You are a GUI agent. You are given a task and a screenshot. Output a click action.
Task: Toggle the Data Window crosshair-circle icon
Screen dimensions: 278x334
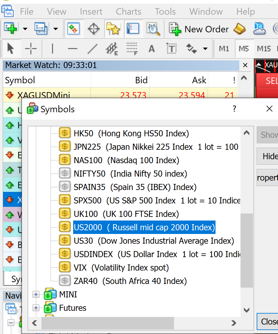click(x=94, y=29)
